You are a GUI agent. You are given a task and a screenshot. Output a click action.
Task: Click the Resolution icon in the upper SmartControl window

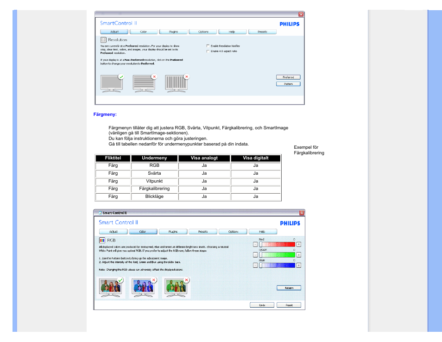[103, 40]
